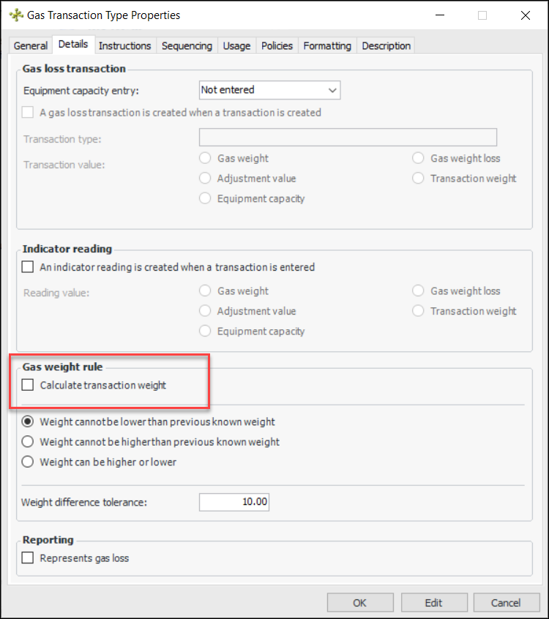Switch to the Usage tab
The height and width of the screenshot is (619, 549).
pos(236,45)
